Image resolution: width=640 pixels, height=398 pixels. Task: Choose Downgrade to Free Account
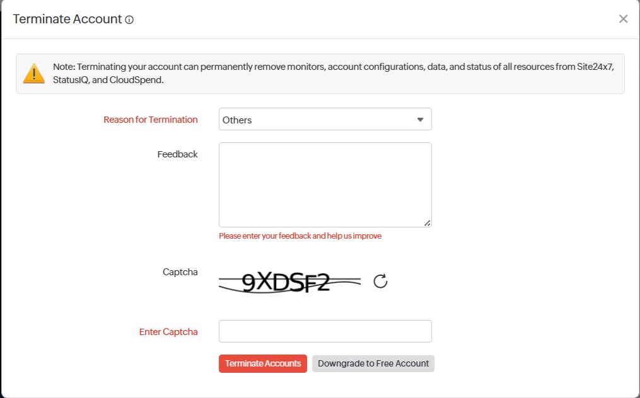click(373, 363)
